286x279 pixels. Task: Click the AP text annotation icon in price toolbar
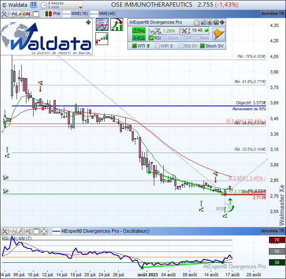pos(28,14)
